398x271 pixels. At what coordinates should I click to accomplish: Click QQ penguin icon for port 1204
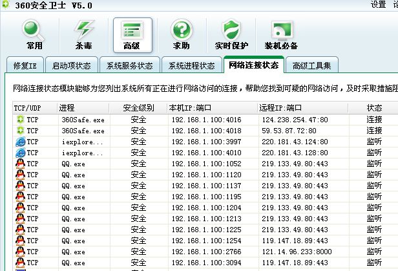tap(20, 208)
